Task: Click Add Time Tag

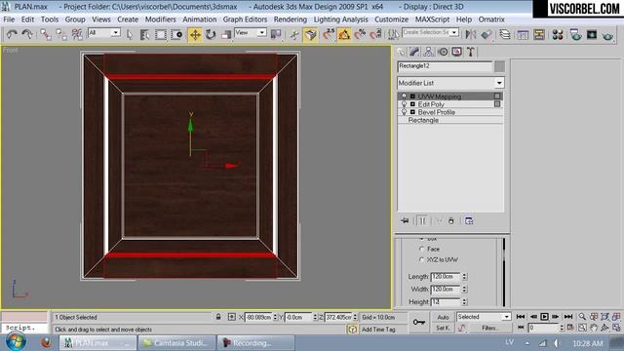Action: coord(378,330)
